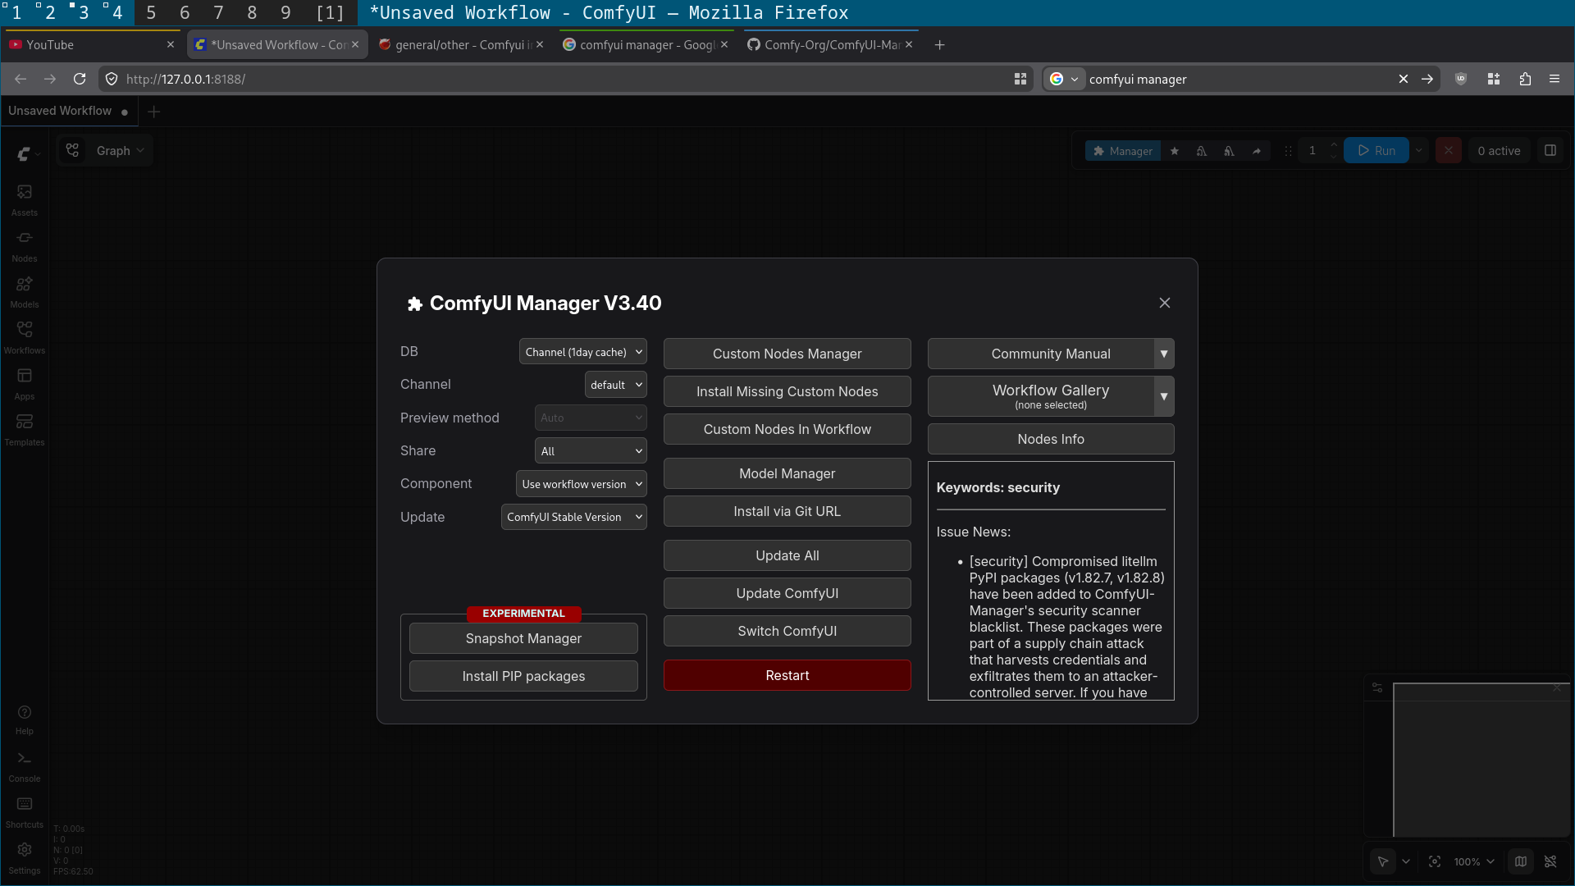
Task: Open the Update ComfyUI Stable Version dropdown
Action: [574, 517]
